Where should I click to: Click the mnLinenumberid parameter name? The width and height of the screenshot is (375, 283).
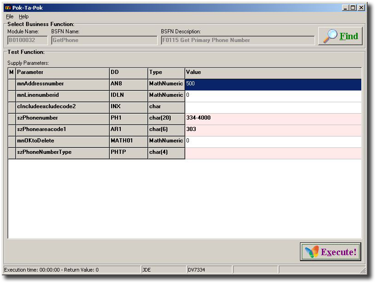pyautogui.click(x=62, y=96)
